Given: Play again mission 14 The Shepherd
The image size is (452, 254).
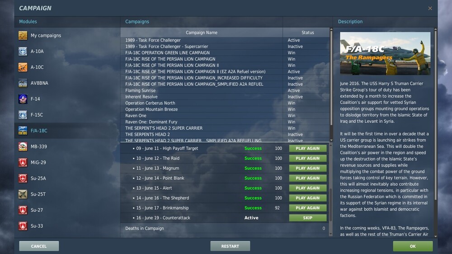Looking at the screenshot, I should point(307,198).
